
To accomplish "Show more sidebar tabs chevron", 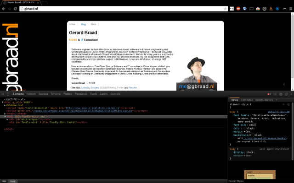I will pyautogui.click(x=277, y=100).
